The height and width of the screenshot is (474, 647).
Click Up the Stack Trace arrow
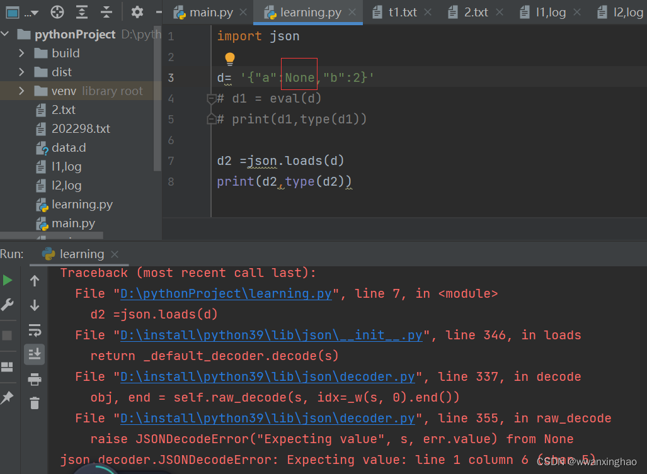pos(35,281)
